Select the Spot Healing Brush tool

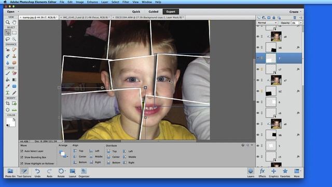[14, 50]
